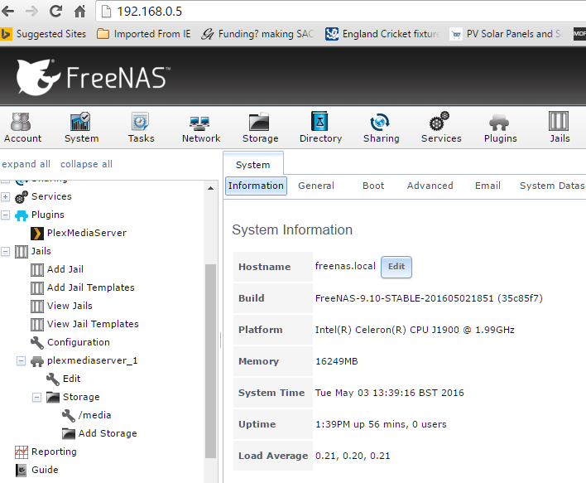Image resolution: width=586 pixels, height=483 pixels.
Task: Click the freenas.local hostname value
Action: pyautogui.click(x=345, y=266)
